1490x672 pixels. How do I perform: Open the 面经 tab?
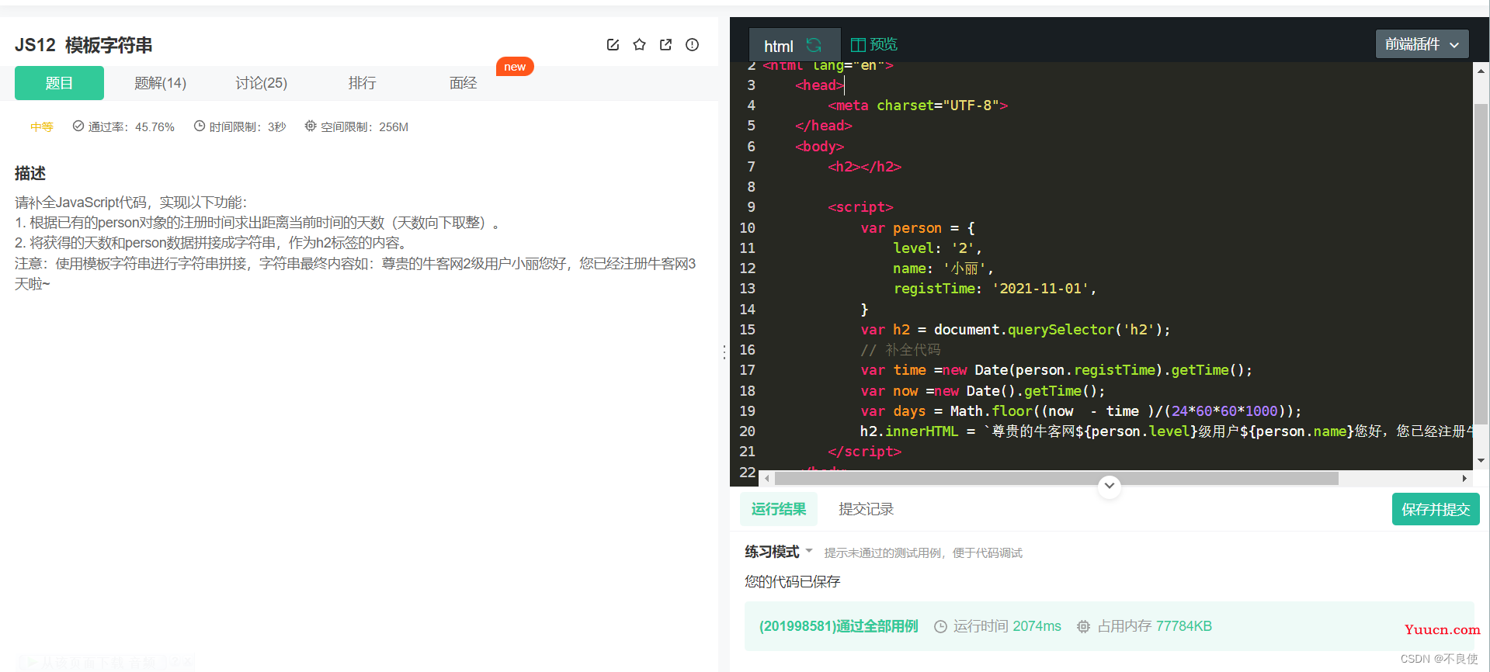click(463, 83)
